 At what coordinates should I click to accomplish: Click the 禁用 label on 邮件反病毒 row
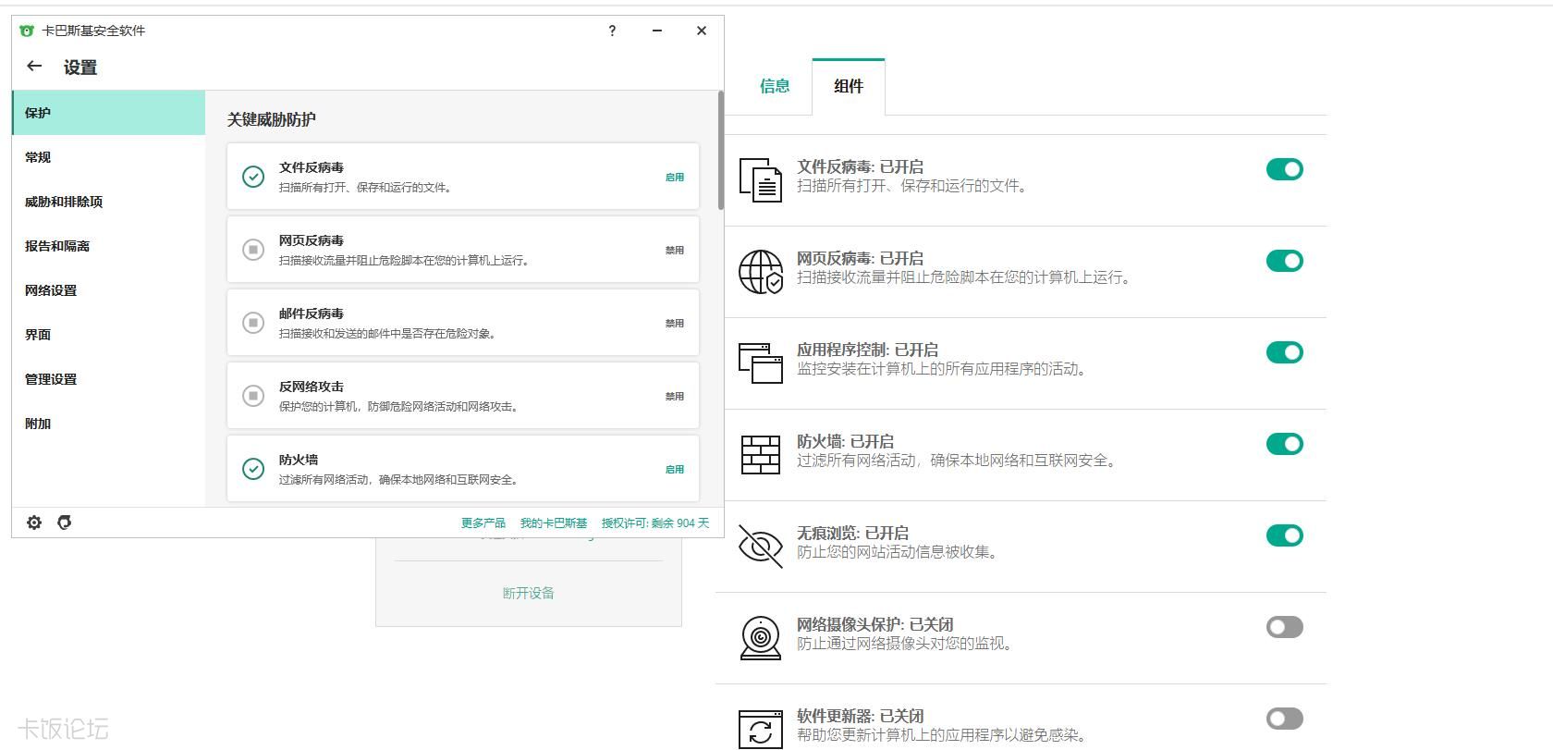click(x=675, y=323)
